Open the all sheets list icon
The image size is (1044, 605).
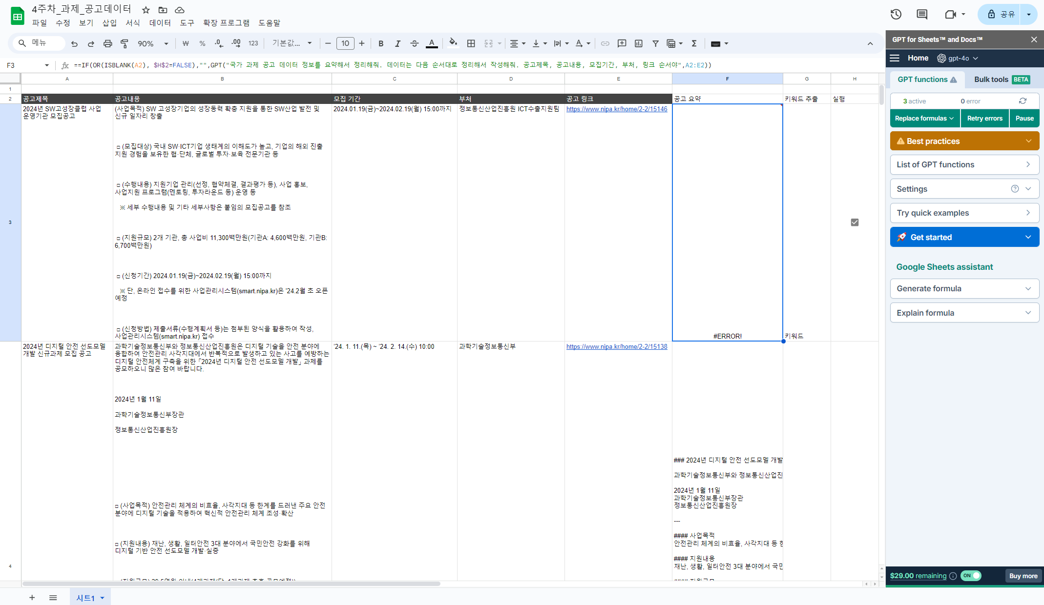[53, 598]
